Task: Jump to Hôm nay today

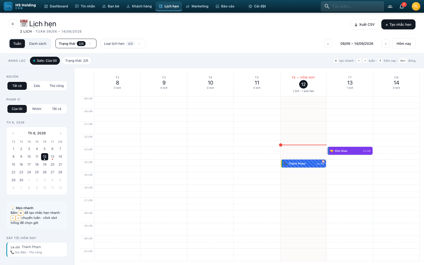Action: pos(404,43)
